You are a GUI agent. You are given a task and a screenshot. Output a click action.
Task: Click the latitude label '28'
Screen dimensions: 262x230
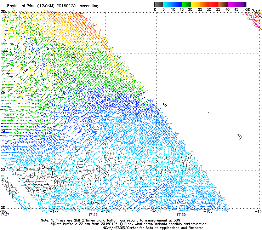tap(3, 52)
